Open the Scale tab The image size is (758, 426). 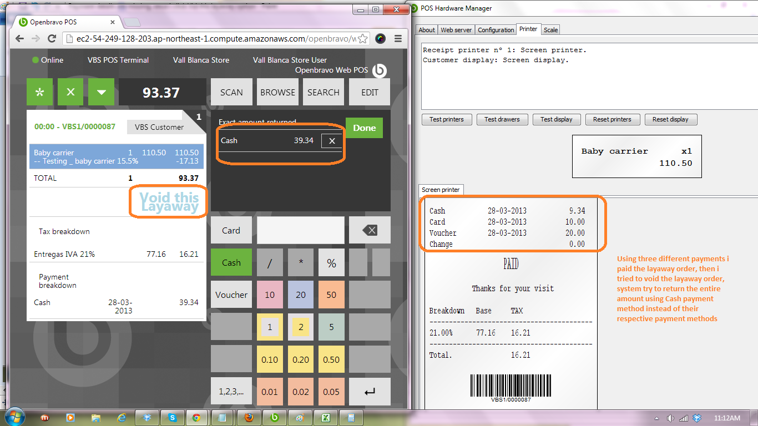[x=550, y=30]
